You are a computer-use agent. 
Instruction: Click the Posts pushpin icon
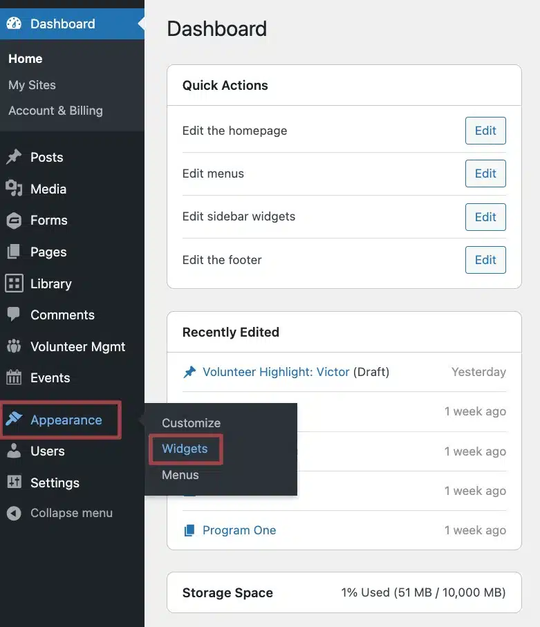pyautogui.click(x=14, y=157)
